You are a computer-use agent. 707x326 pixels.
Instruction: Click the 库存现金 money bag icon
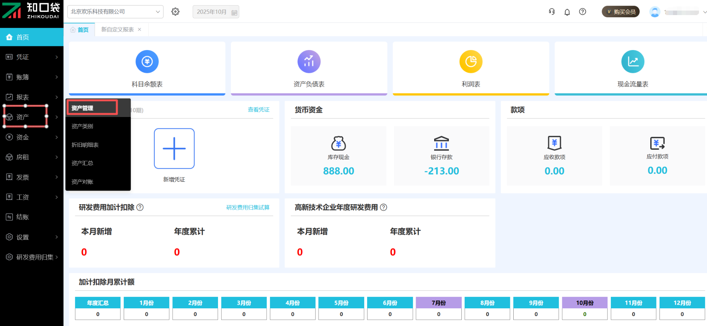point(338,143)
